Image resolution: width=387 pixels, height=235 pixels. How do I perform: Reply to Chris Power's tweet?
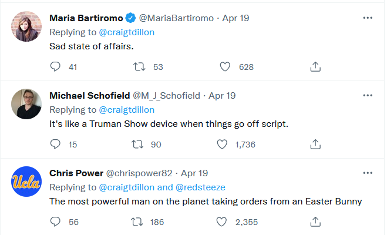coord(56,221)
